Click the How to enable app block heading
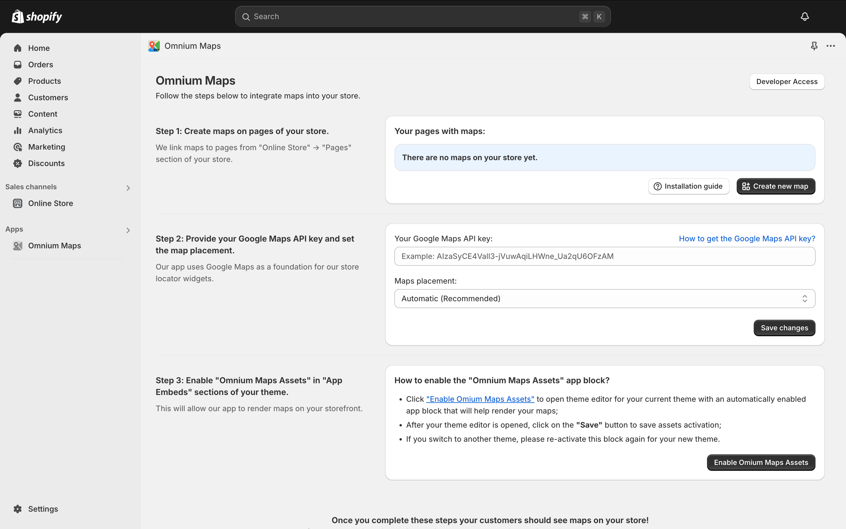The width and height of the screenshot is (846, 529). pyautogui.click(x=502, y=380)
